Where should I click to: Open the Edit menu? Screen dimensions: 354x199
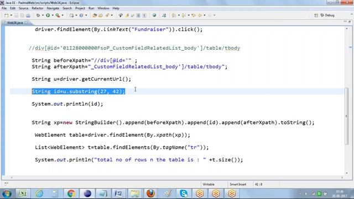tap(13, 8)
